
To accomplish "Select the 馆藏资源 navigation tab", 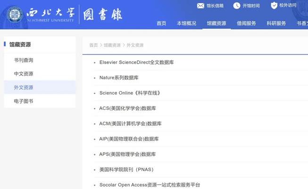I will pos(216,24).
